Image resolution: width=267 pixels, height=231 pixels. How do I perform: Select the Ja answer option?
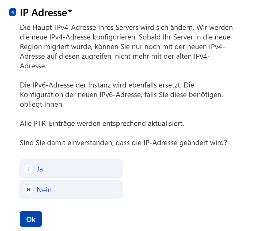(x=71, y=169)
